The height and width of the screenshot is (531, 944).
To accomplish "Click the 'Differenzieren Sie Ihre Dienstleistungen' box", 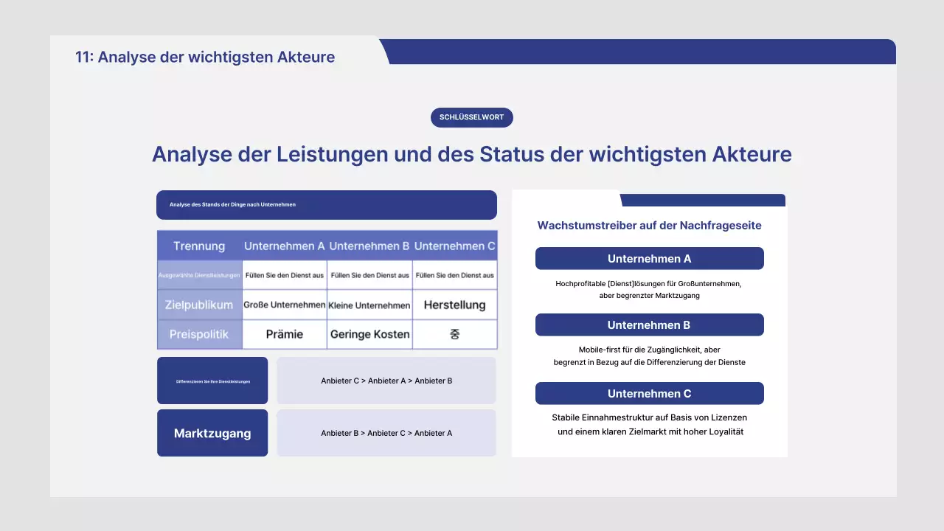I will point(212,380).
